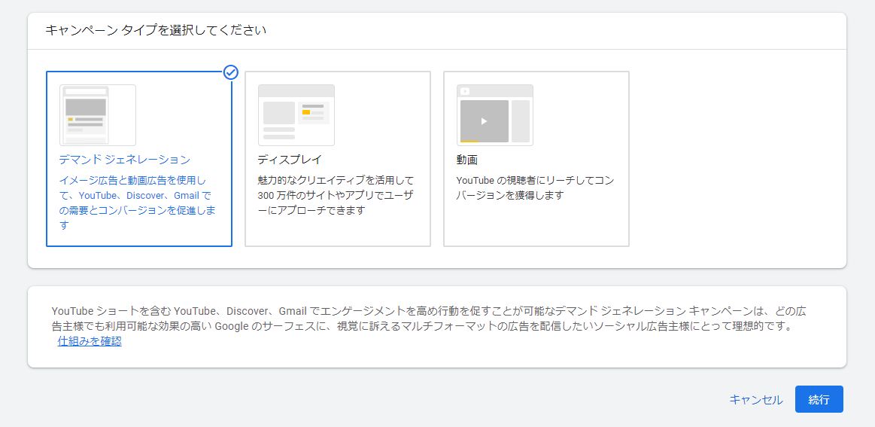Click the 動画 title text
Image resolution: width=875 pixels, height=427 pixels.
tap(467, 160)
